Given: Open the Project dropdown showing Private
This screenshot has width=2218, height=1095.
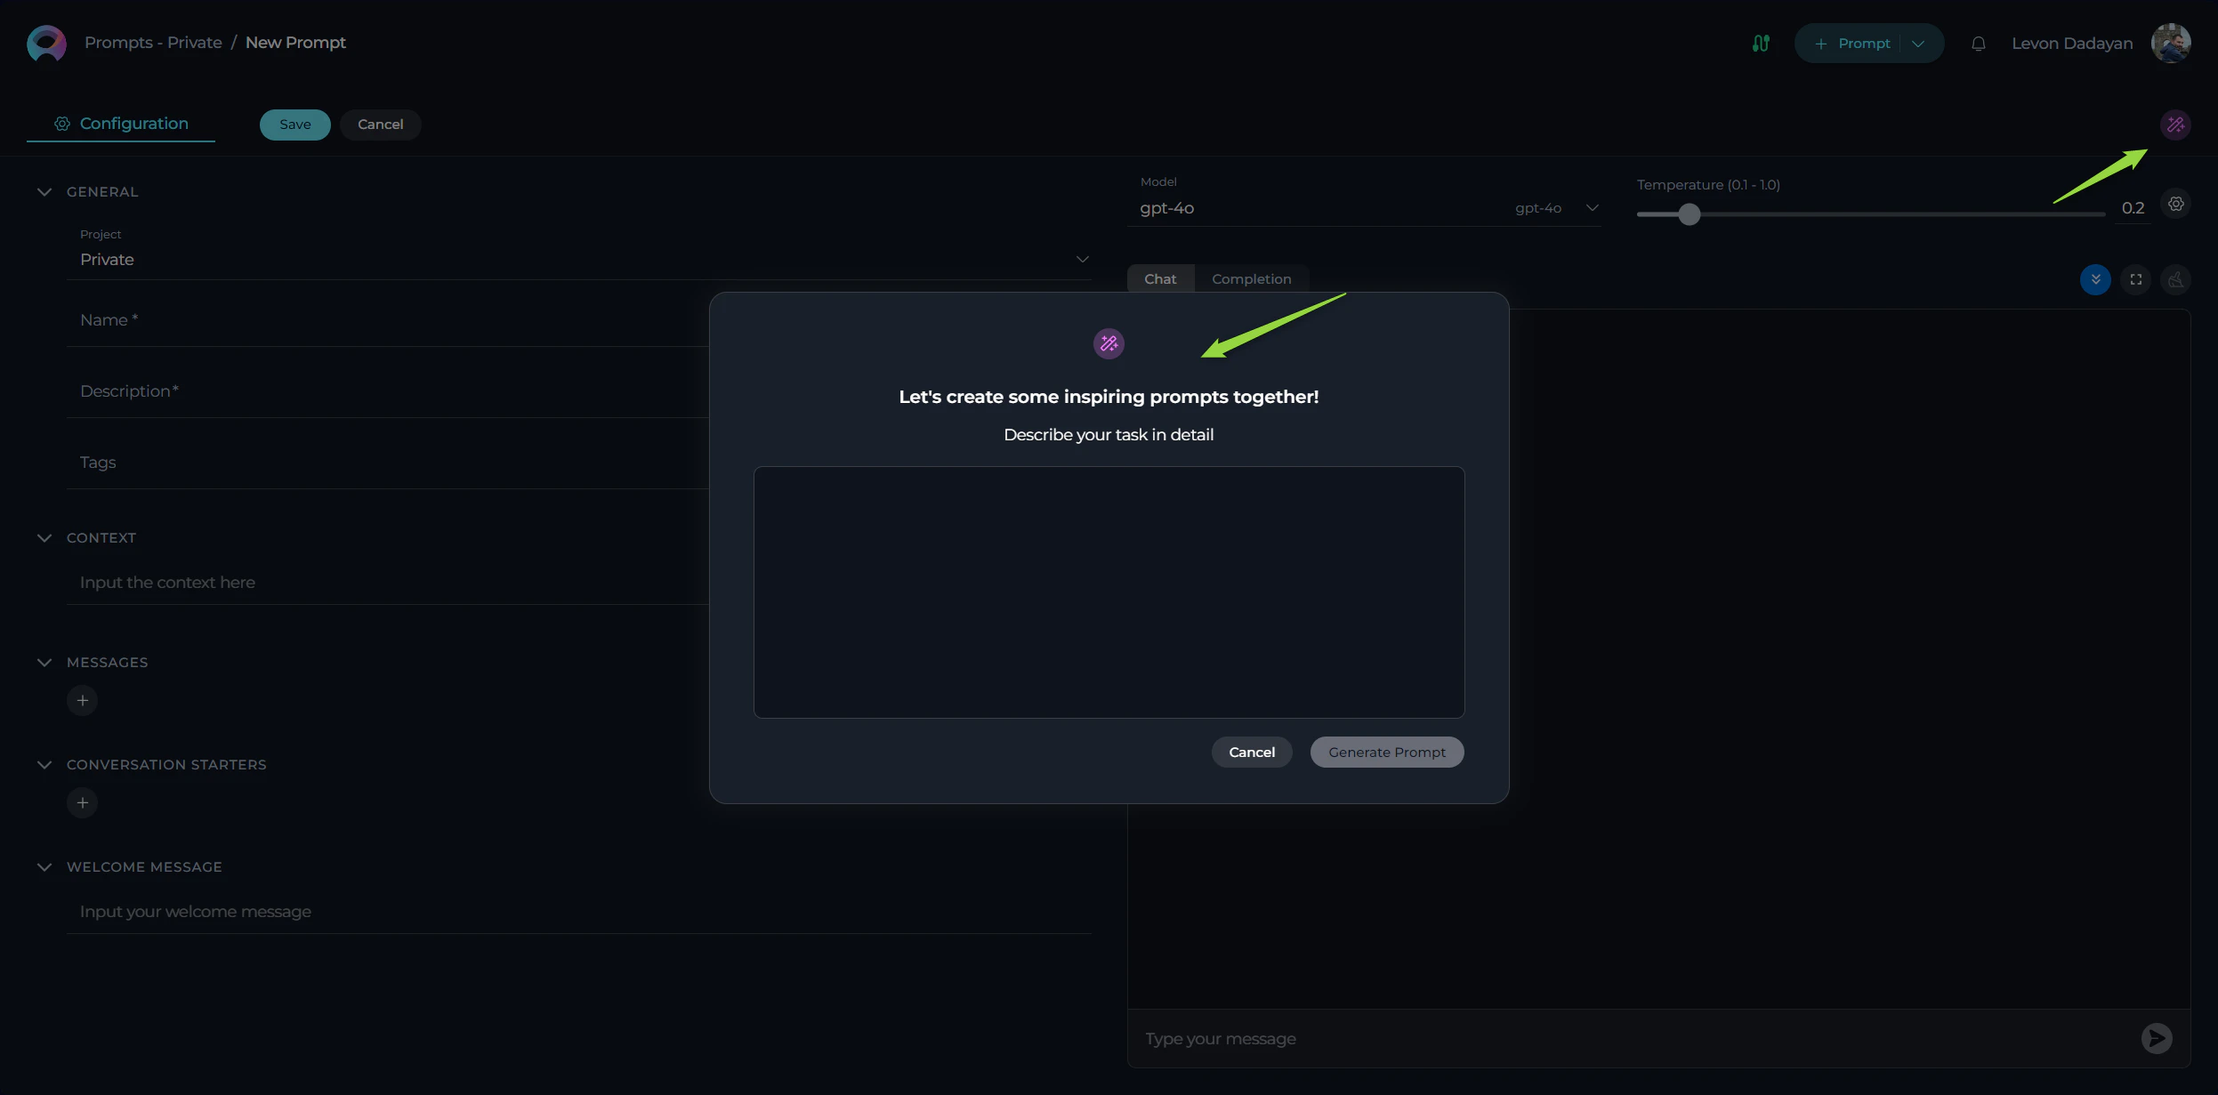Looking at the screenshot, I should [x=1081, y=259].
